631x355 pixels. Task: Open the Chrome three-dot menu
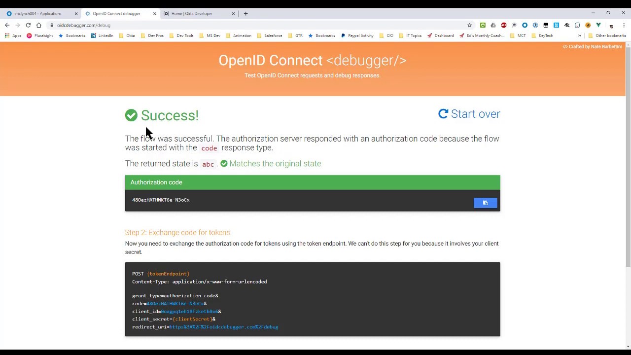tap(624, 25)
